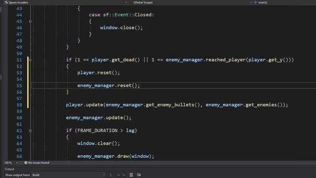Click get_enemies() in line 58
The height and width of the screenshot is (178, 316).
(x=264, y=105)
